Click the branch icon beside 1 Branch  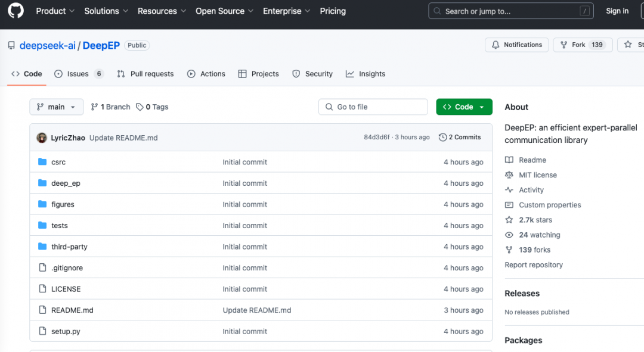[x=94, y=107]
